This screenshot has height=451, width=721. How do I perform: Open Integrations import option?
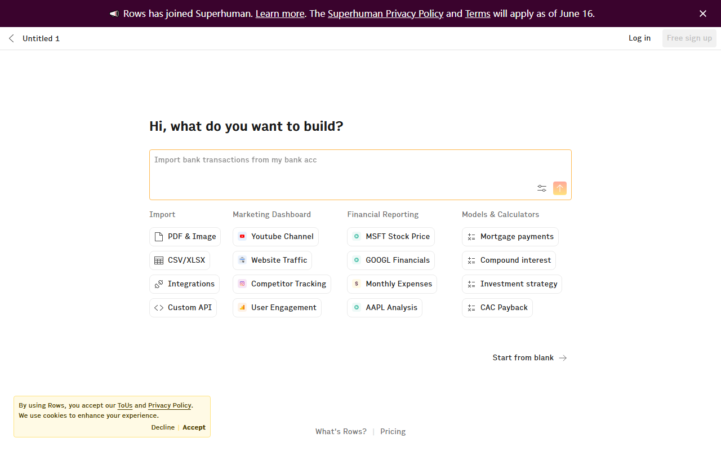click(184, 284)
